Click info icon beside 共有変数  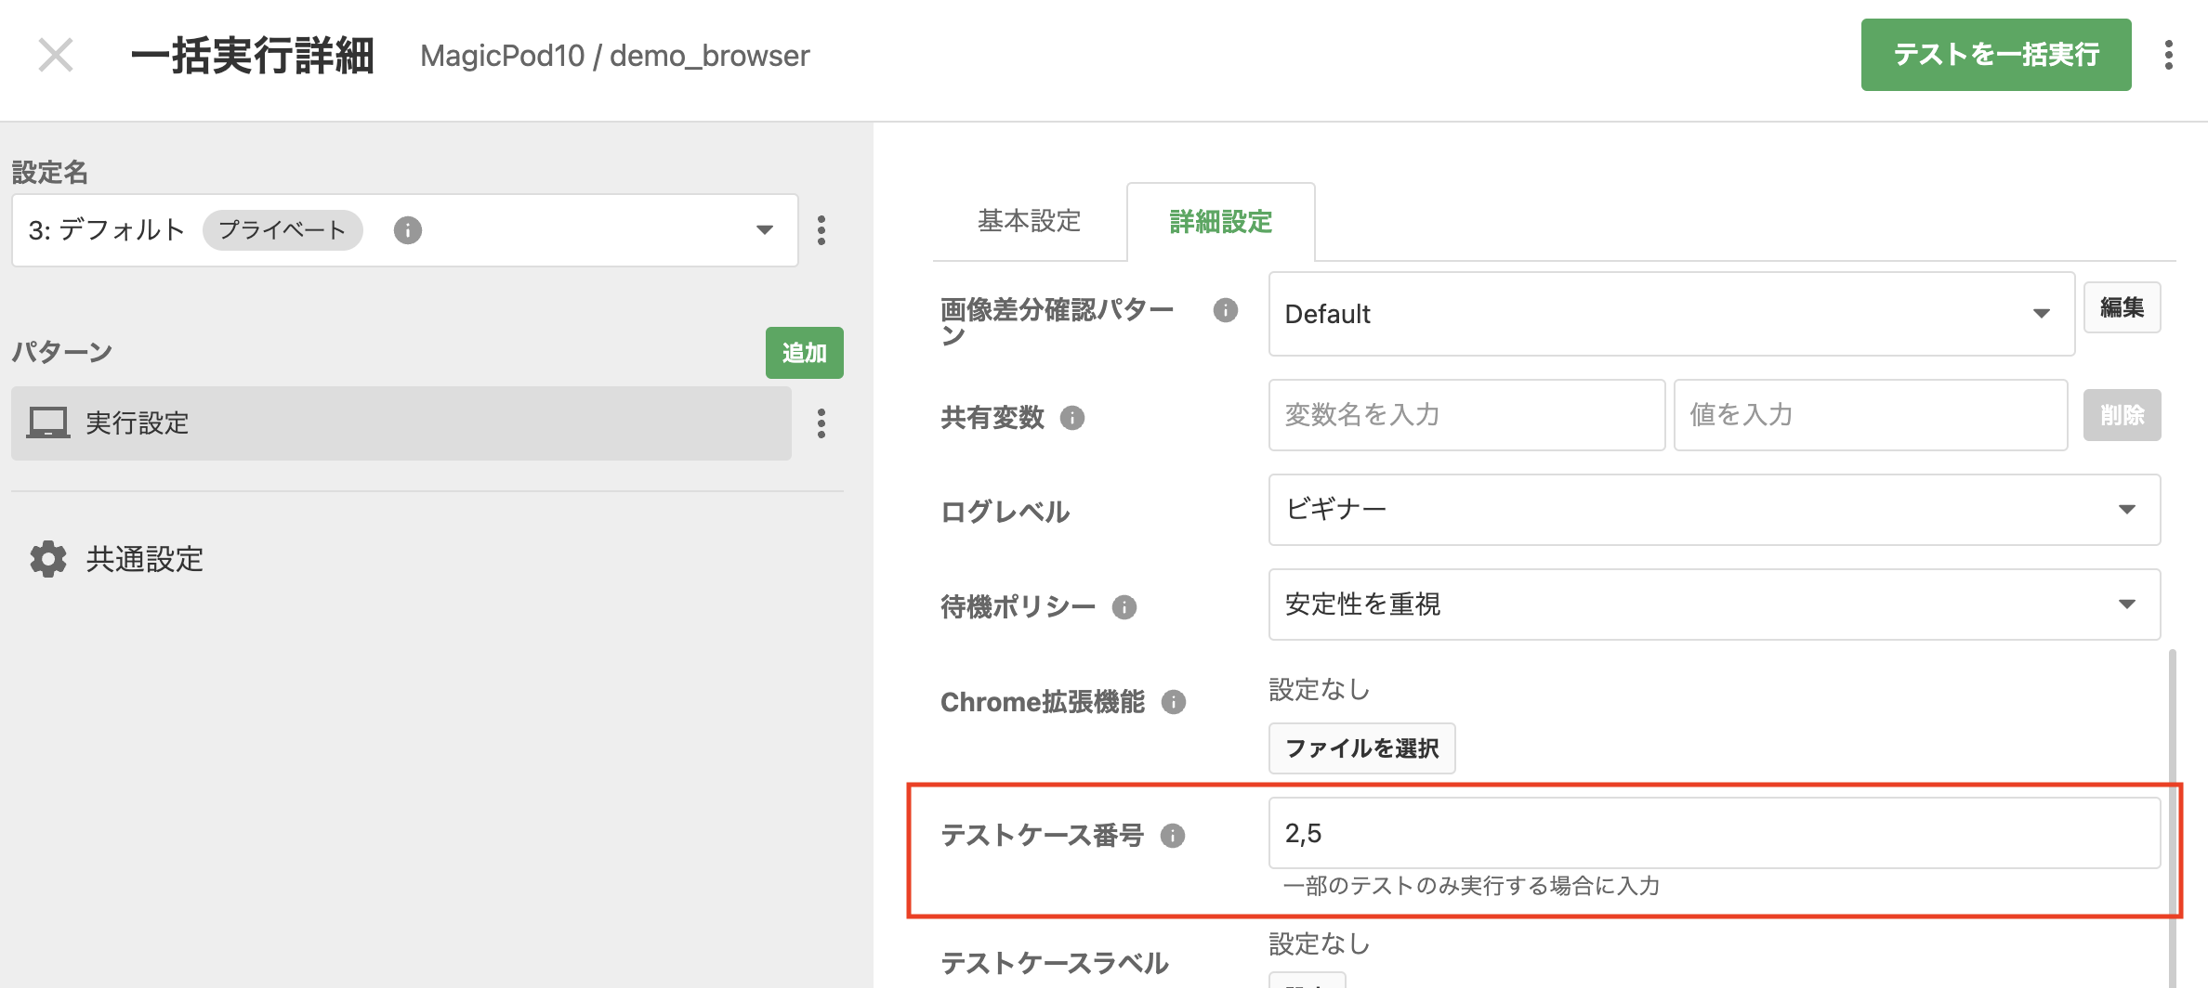(1072, 418)
